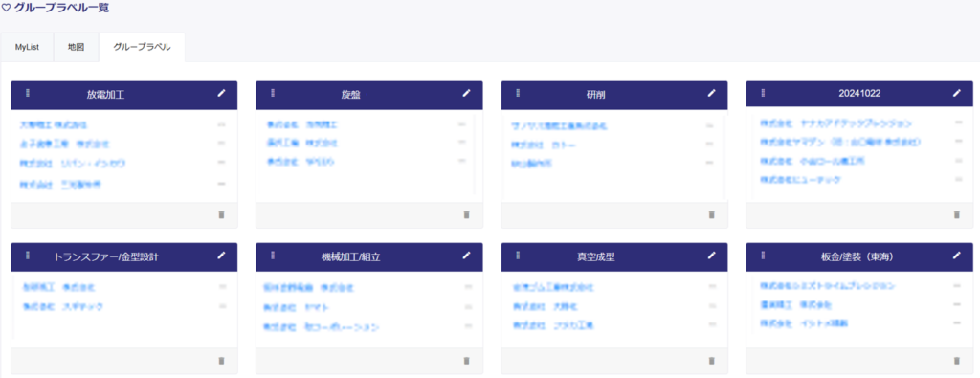The image size is (980, 378).
Task: Open the 地図 tab
Action: click(77, 48)
